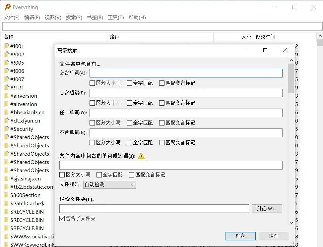Select the #bbs.xiaolz.cn entry text
This screenshot has width=323, height=247.
pos(28,112)
